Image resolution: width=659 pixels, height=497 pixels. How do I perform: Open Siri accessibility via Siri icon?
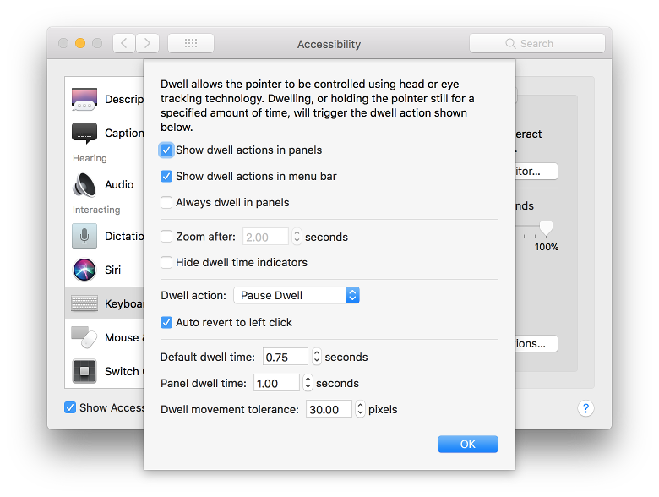point(84,270)
